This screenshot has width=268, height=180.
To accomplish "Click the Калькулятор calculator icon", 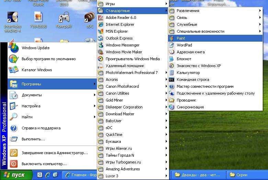I will [172, 73].
